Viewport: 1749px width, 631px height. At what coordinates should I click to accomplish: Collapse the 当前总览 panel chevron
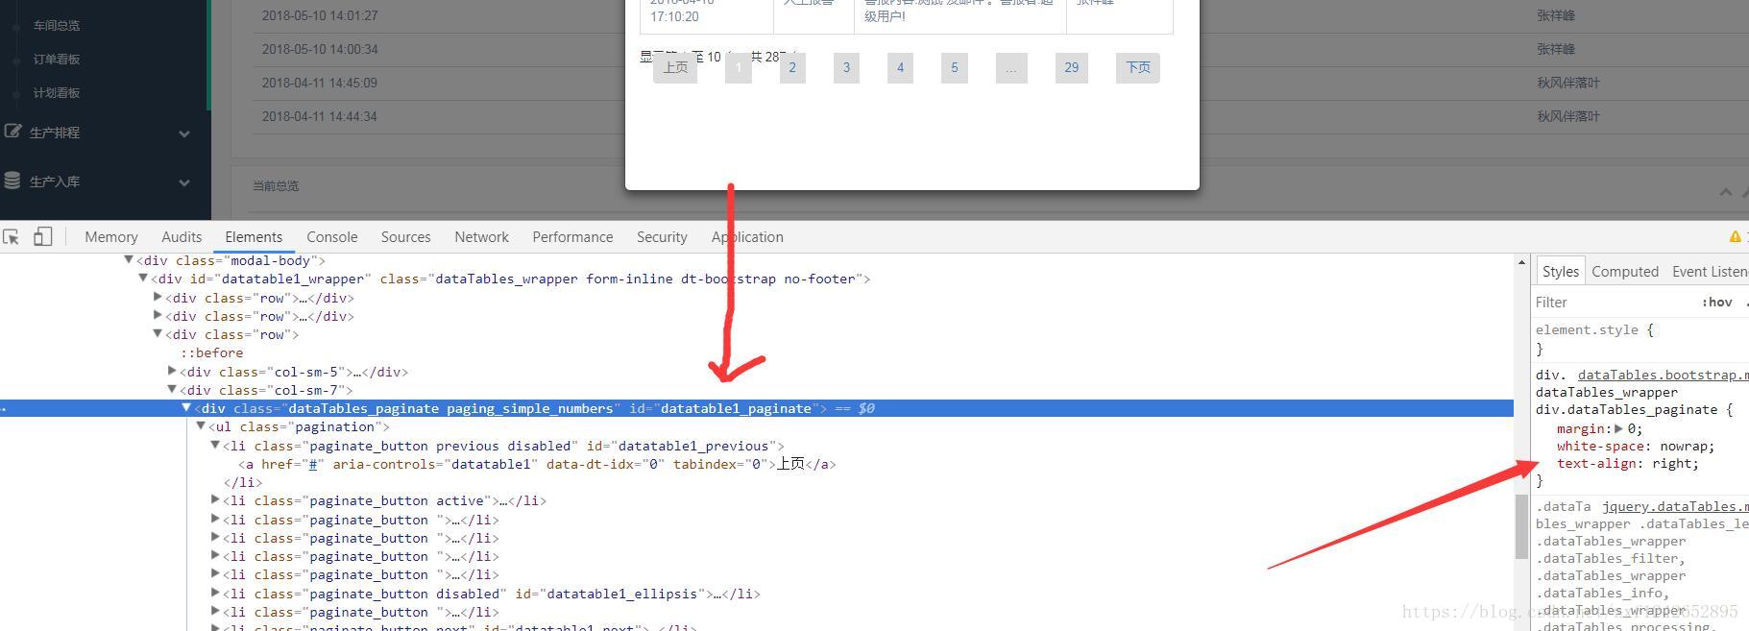[x=1726, y=192]
